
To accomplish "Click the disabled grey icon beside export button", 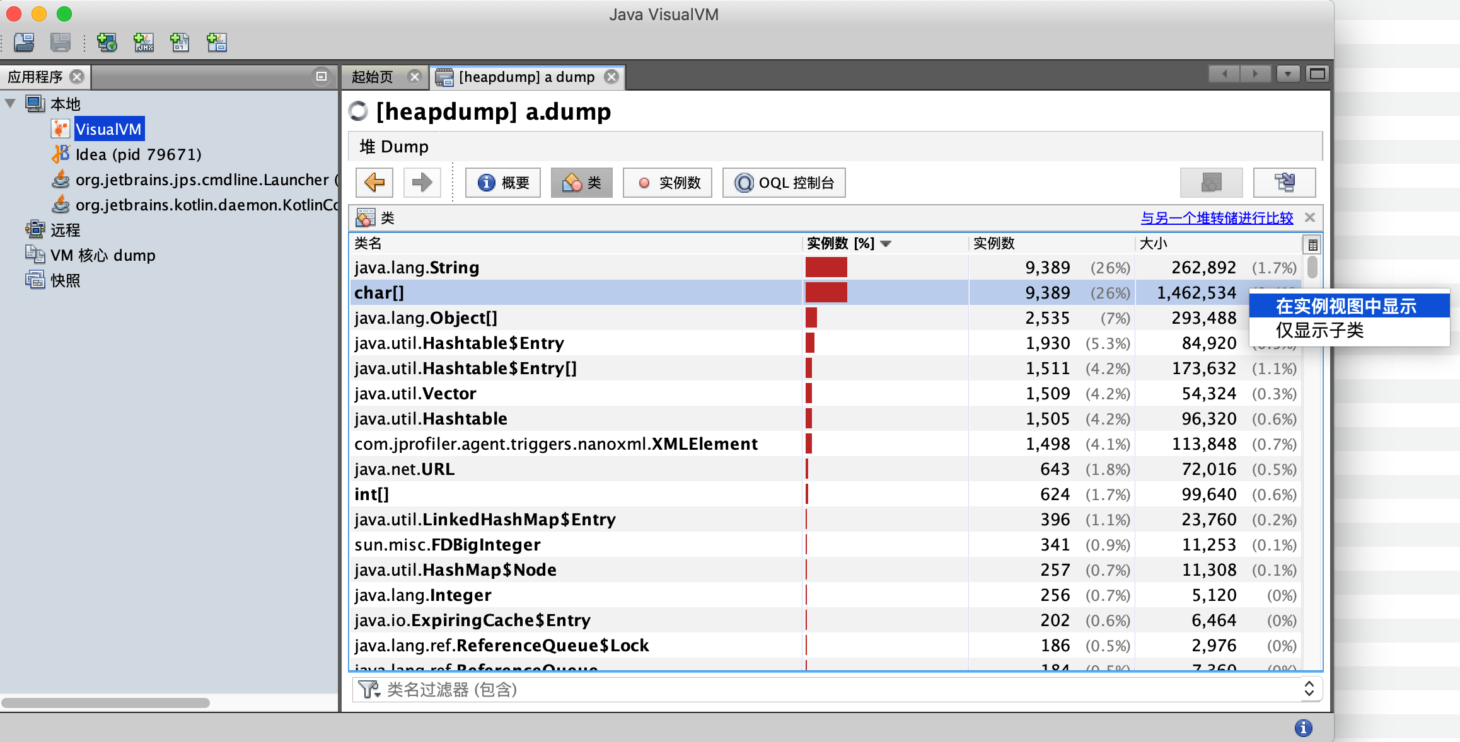I will tap(1211, 183).
